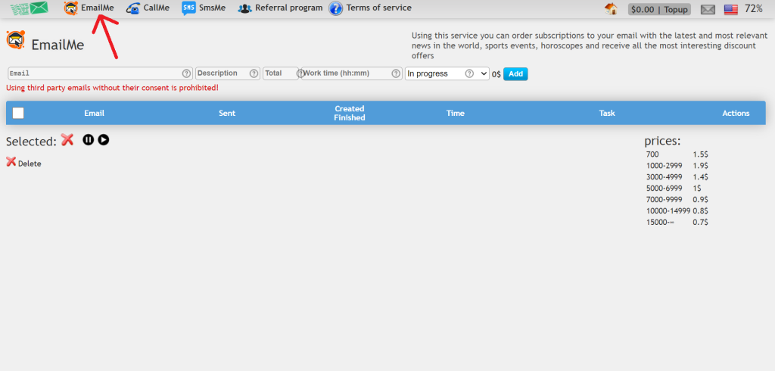Click the 3000-4999 price tier row
Screen dimensions: 775x371
677,177
